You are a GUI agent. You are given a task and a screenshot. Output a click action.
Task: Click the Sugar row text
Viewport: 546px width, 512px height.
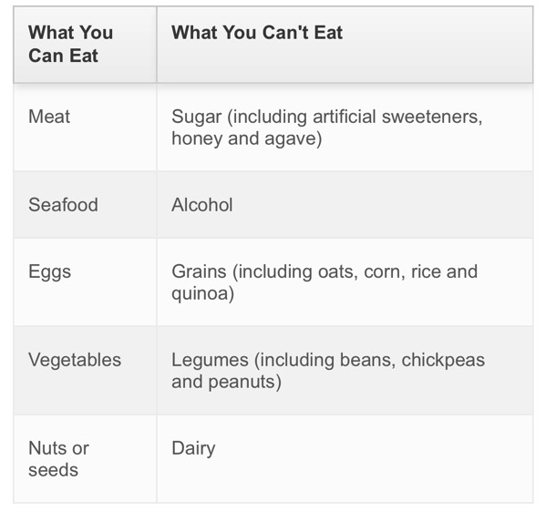(x=327, y=128)
